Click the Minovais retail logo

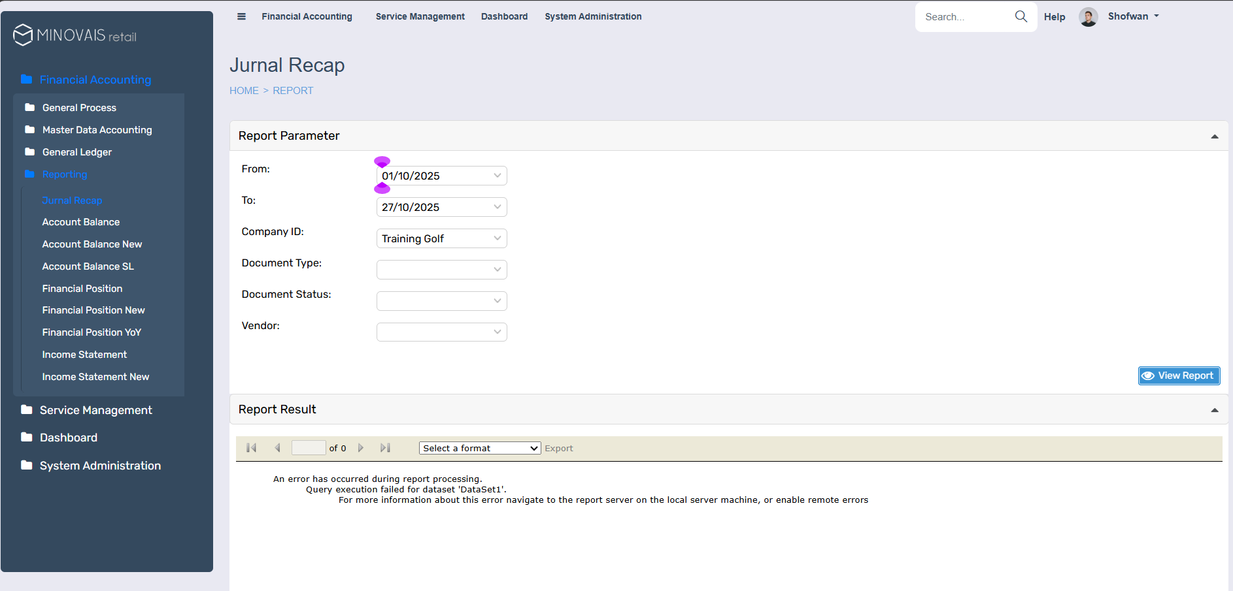click(75, 35)
